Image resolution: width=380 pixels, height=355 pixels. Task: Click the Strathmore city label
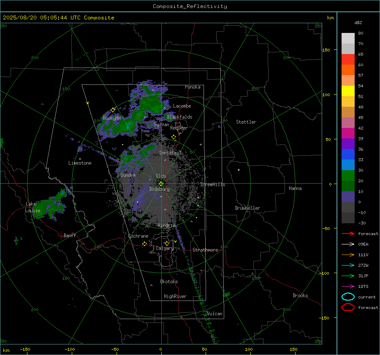[205, 250]
